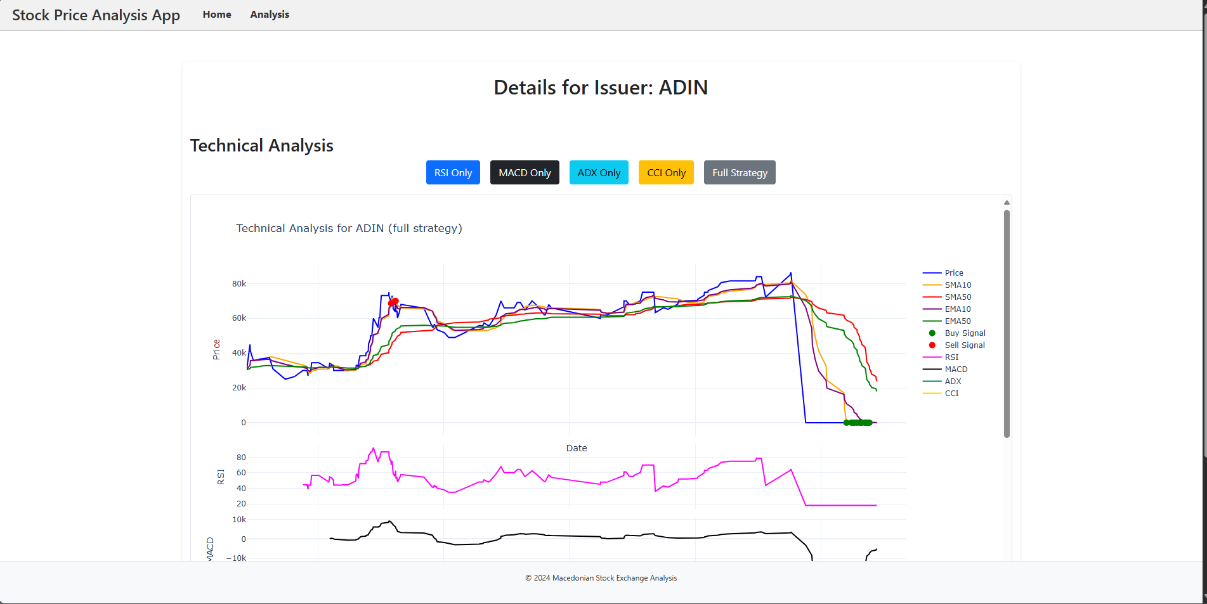The height and width of the screenshot is (604, 1207).
Task: Click the chart title Technical Analysis for ADIN
Action: [349, 228]
